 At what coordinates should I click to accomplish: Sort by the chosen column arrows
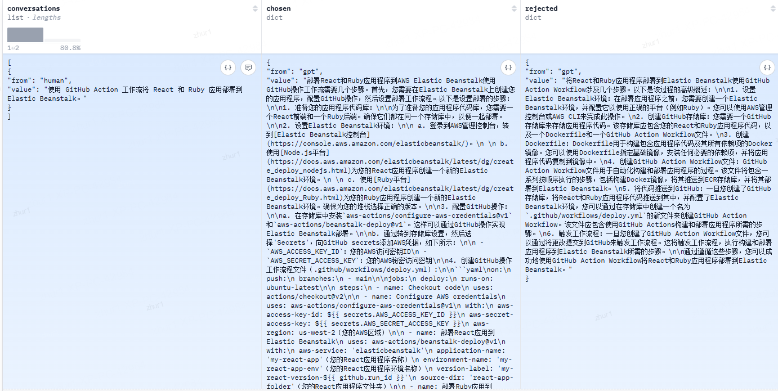pyautogui.click(x=514, y=8)
